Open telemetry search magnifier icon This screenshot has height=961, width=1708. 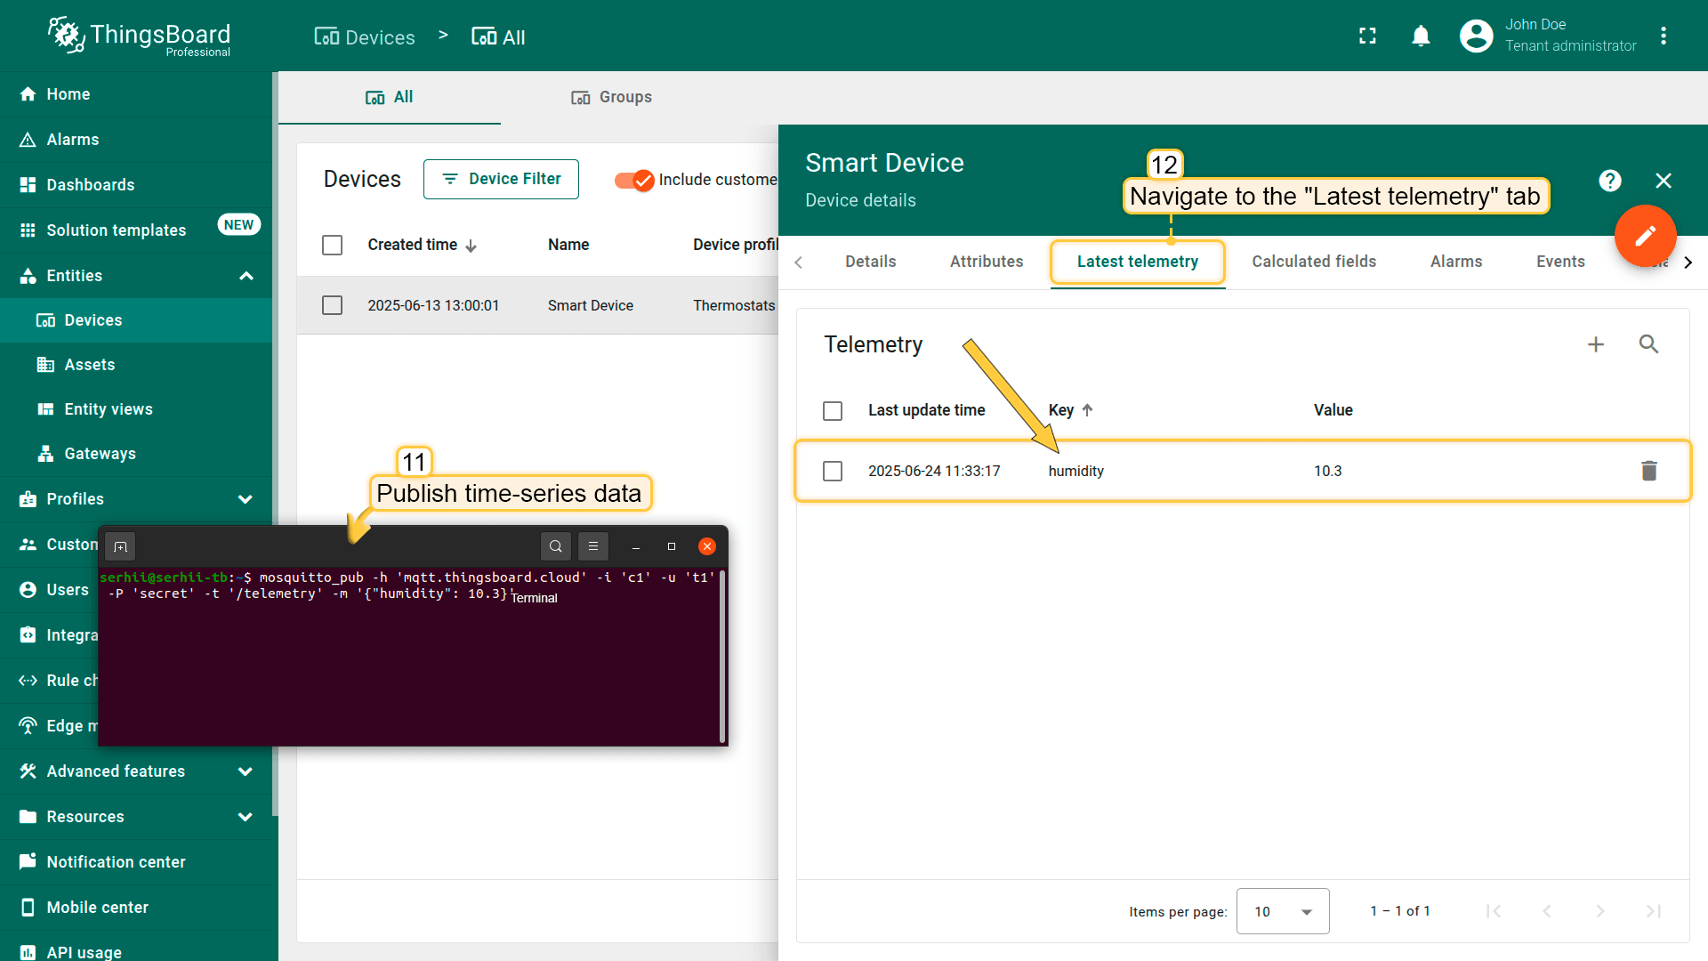point(1648,344)
